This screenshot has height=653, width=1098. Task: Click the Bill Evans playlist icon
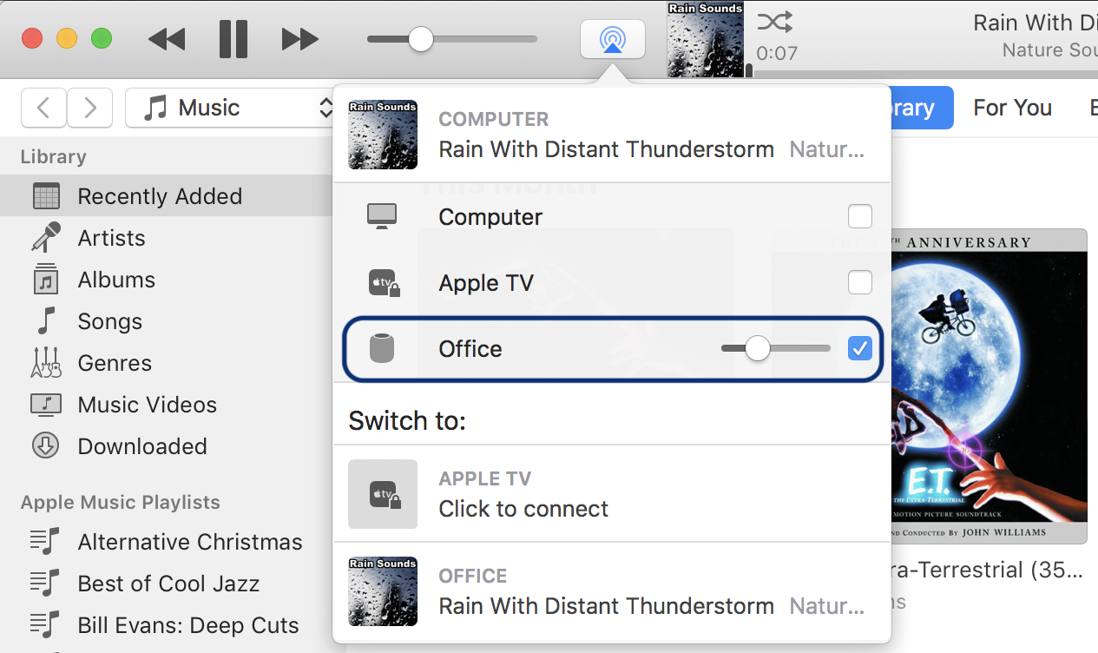45,624
